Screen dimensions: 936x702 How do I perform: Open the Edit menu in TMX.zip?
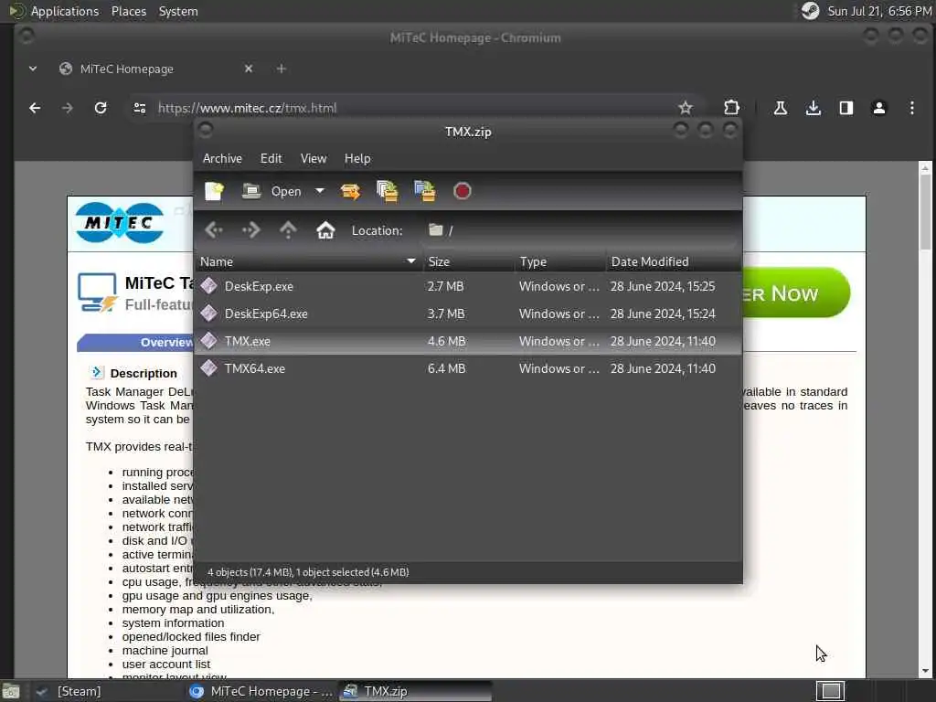(x=271, y=159)
